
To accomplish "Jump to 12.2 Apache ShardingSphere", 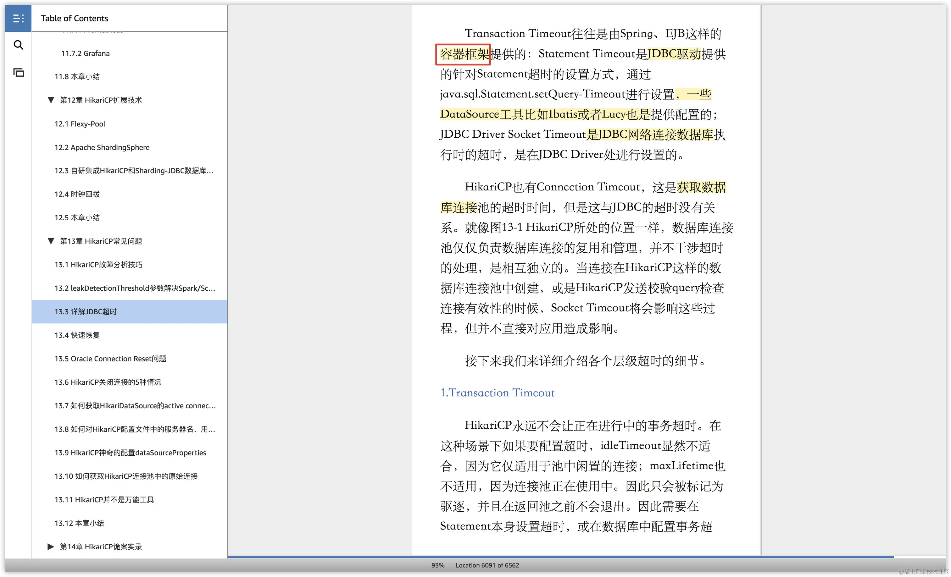I will click(102, 147).
